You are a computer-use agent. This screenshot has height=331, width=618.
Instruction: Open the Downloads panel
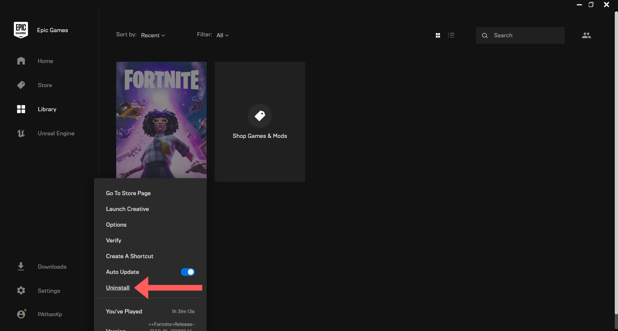[x=52, y=266]
